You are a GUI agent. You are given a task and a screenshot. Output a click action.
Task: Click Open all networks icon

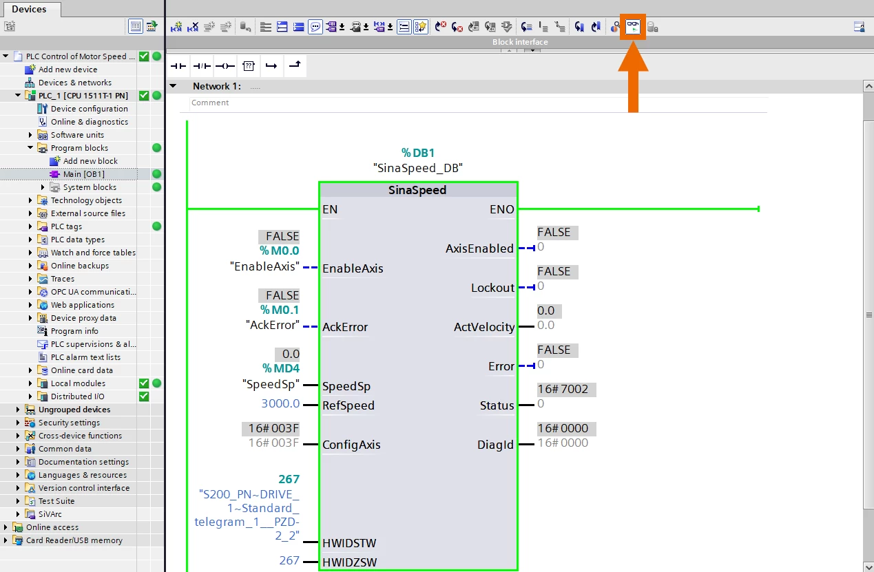(282, 27)
